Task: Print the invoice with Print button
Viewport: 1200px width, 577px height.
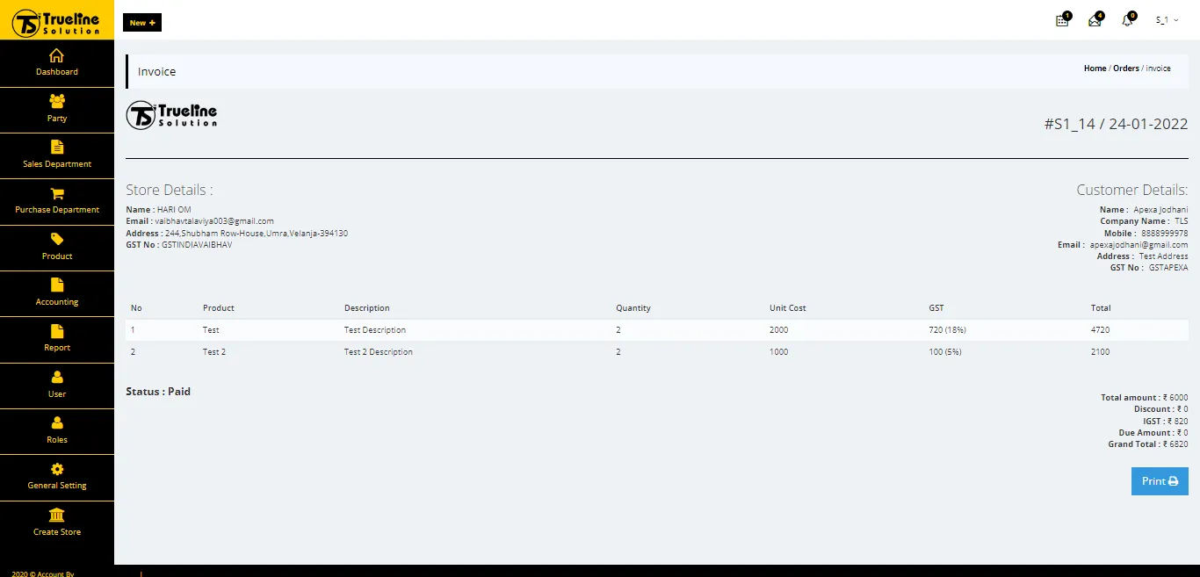Action: 1160,481
